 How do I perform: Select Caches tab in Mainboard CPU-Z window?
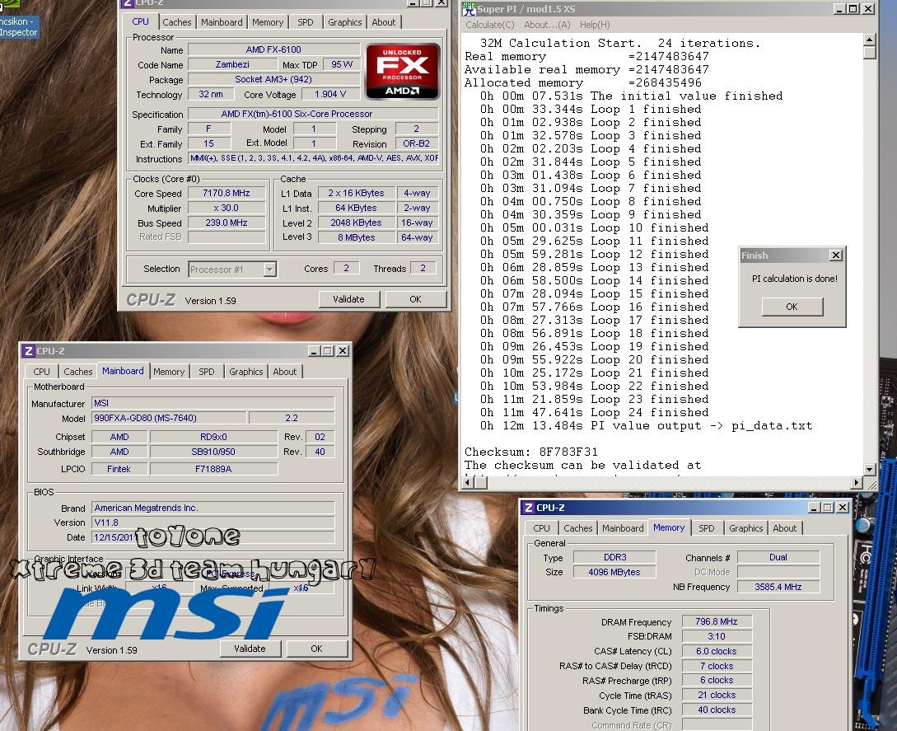77,372
